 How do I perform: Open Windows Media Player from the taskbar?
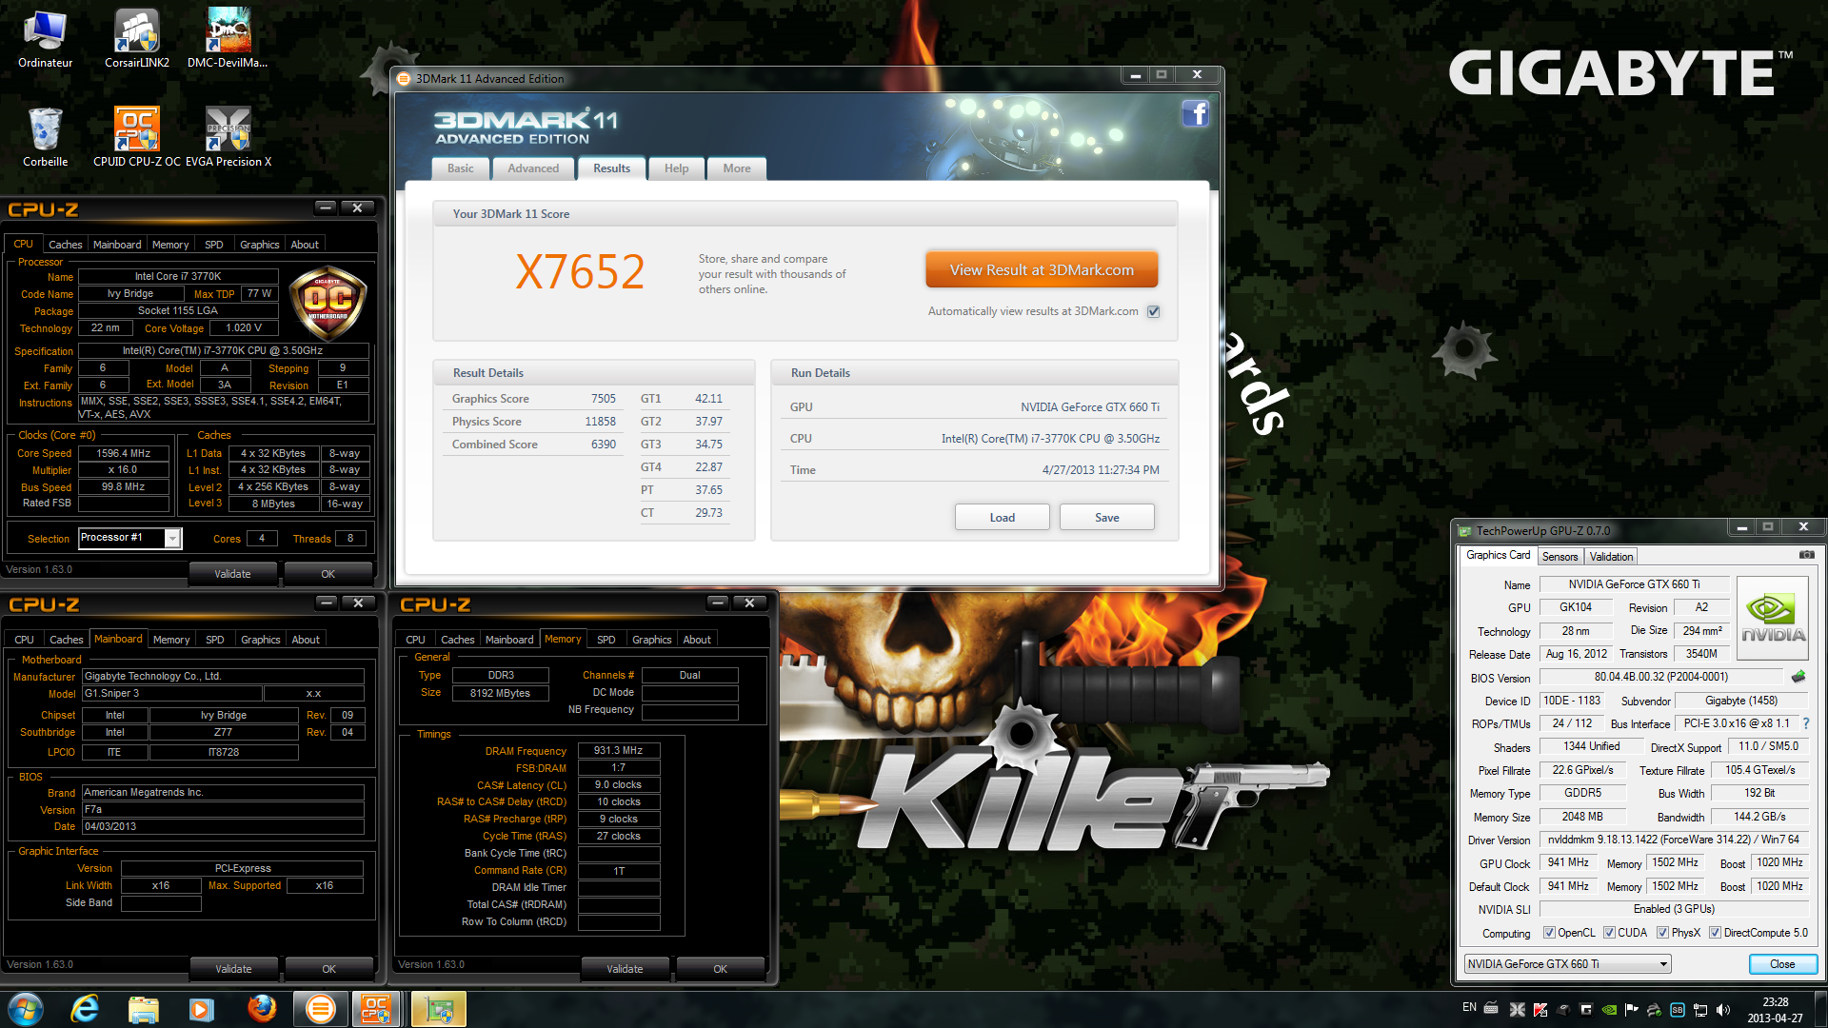pyautogui.click(x=201, y=1009)
